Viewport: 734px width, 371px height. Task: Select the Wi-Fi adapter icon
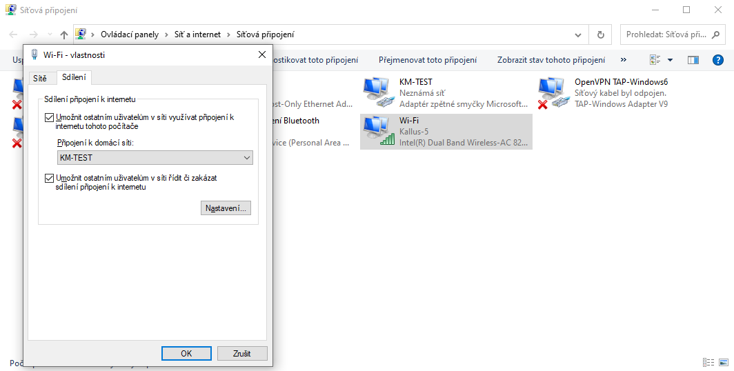point(379,132)
